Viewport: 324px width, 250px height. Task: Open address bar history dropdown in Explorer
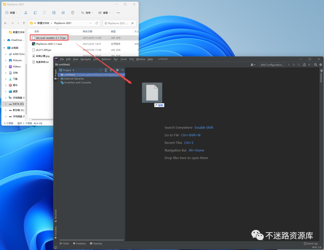[90, 23]
